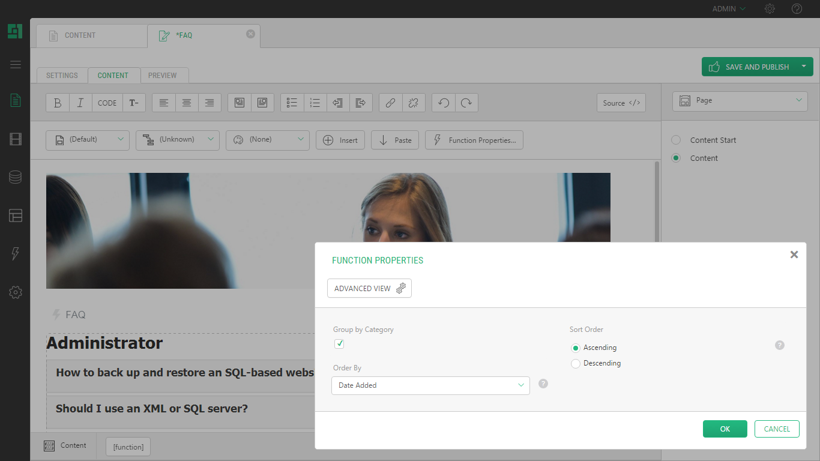Click the Advanced View button
Screen dimensions: 820x461
(x=369, y=288)
